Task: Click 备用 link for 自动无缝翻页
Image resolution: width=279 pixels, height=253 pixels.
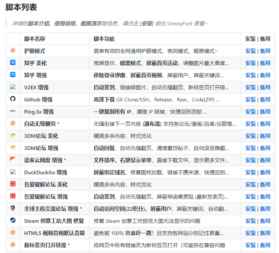Action: tap(265, 124)
